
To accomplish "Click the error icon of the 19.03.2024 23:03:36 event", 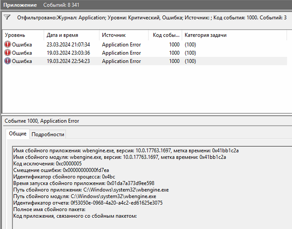I will pos(8,53).
